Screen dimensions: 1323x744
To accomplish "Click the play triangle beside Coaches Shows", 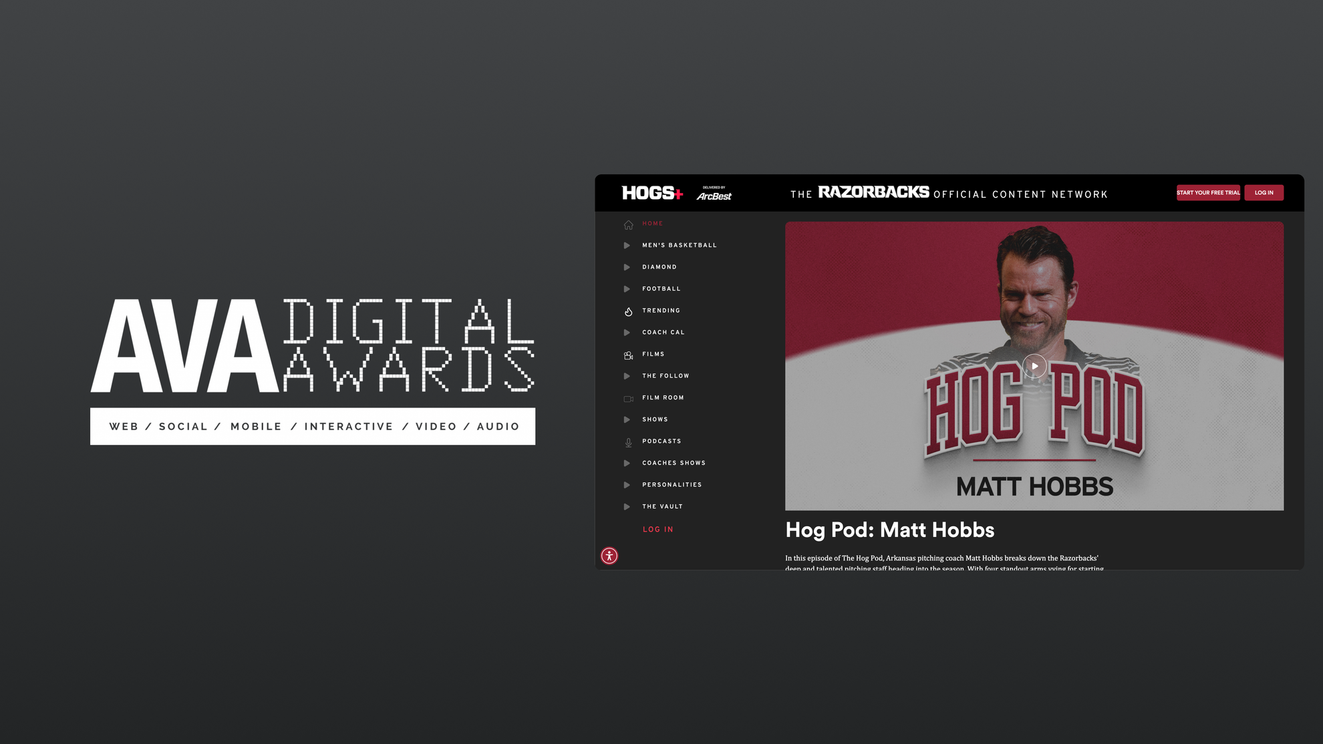I will coord(627,463).
